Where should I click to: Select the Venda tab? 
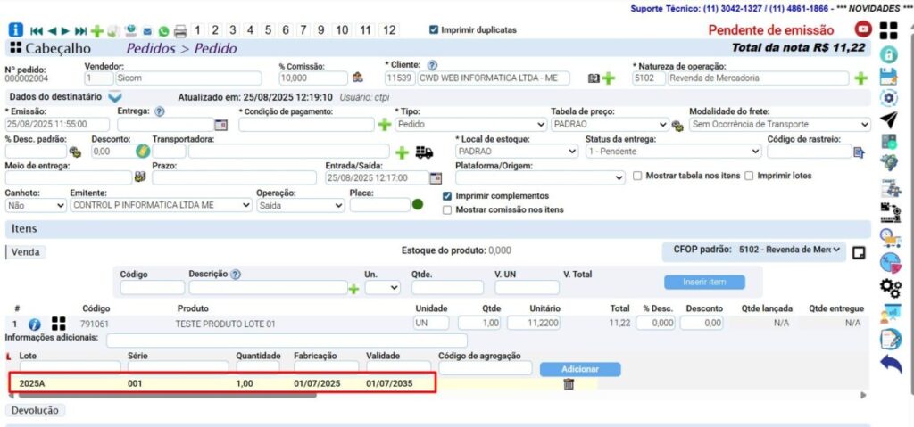25,252
